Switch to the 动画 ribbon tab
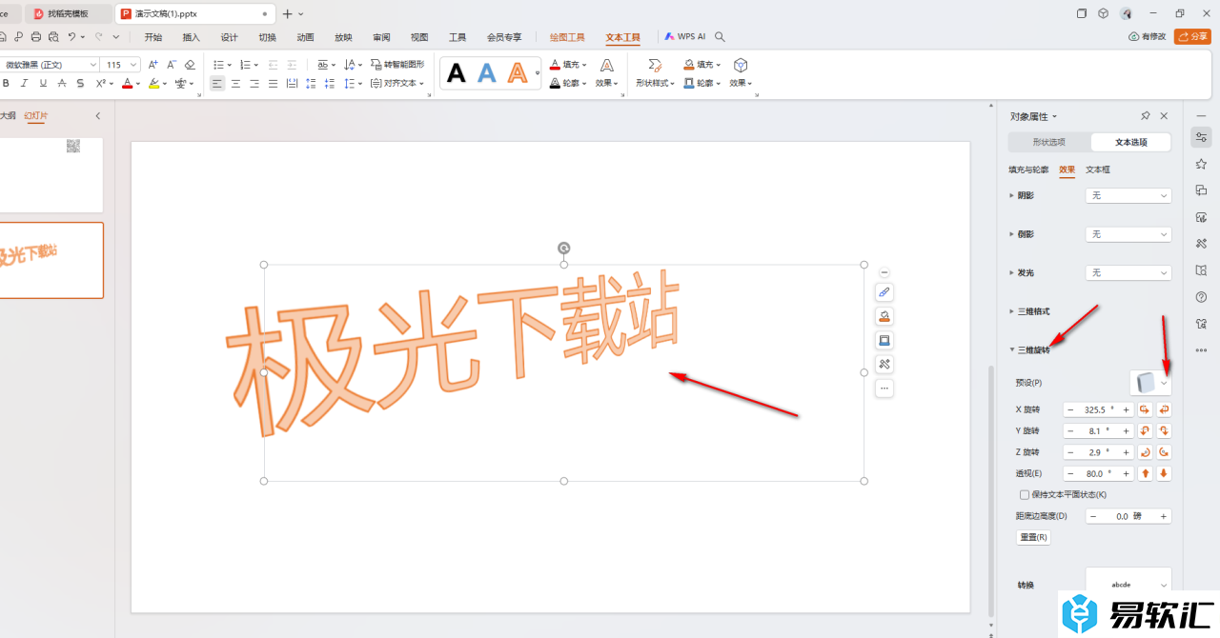 305,37
